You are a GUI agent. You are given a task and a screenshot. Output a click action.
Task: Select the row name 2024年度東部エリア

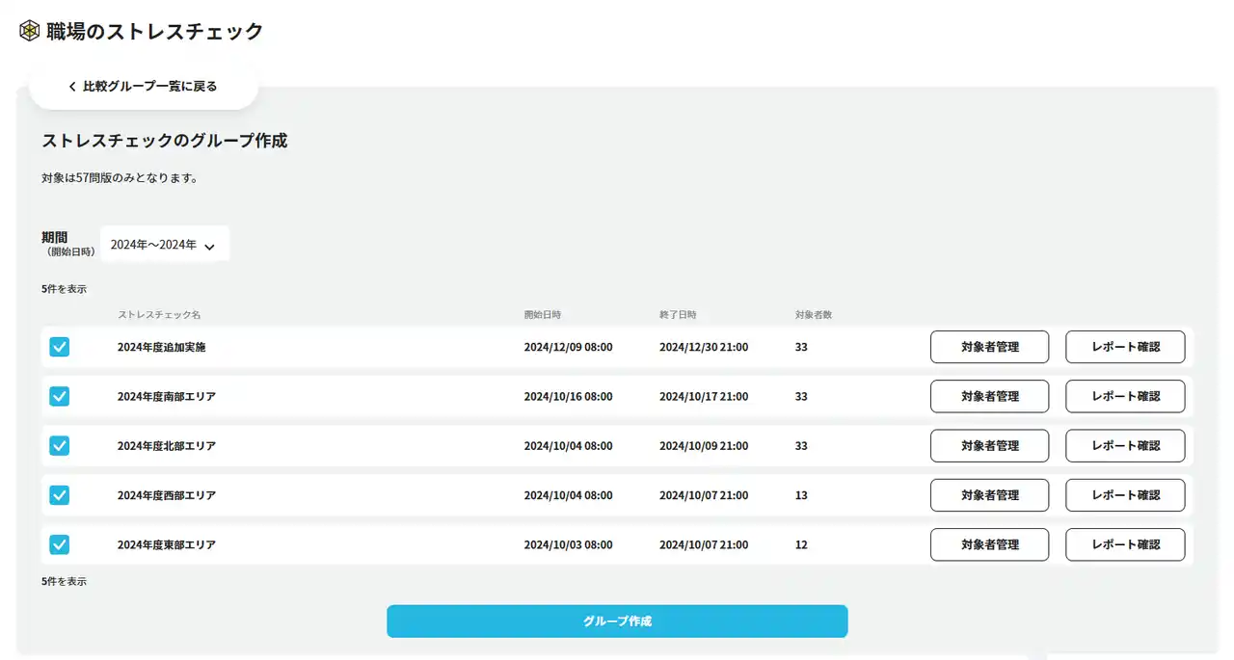[x=167, y=544]
